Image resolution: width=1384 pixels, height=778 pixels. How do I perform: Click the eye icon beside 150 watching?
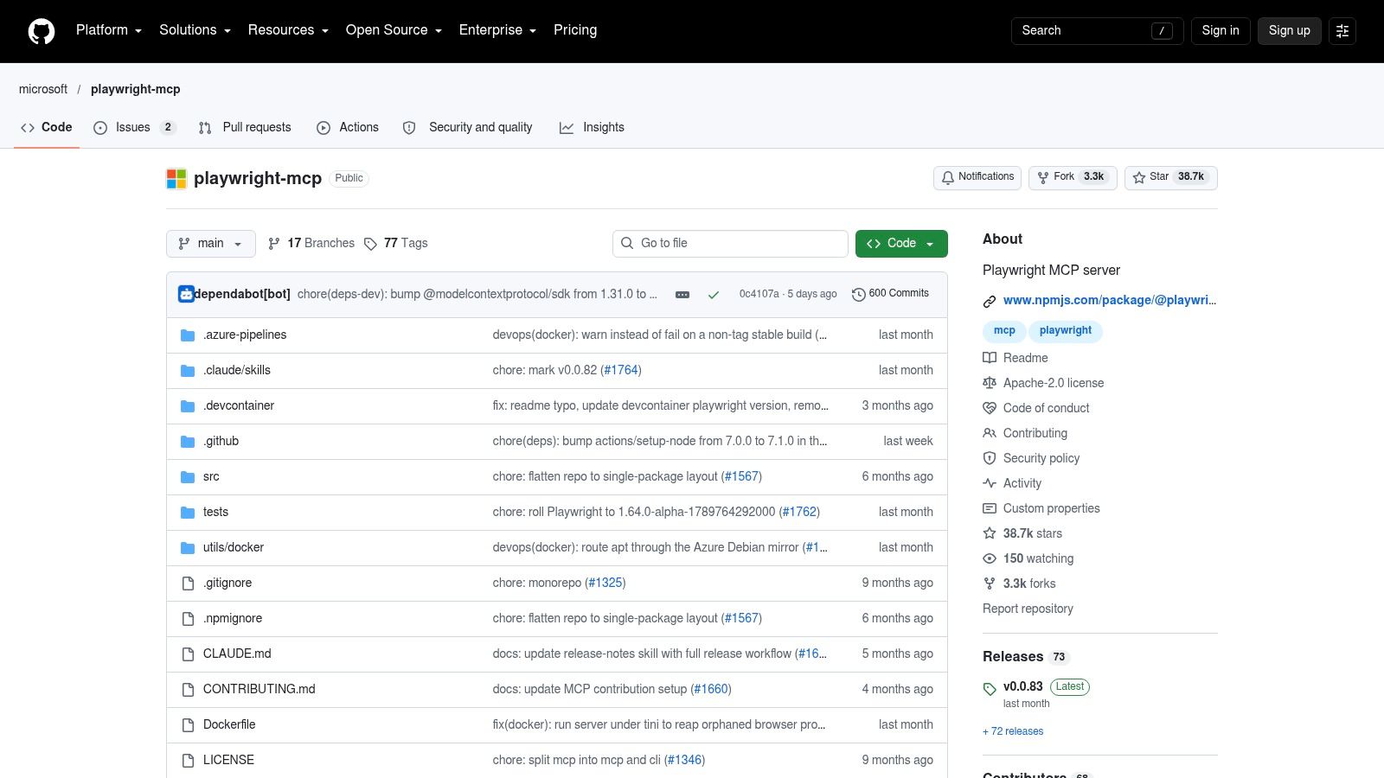(x=990, y=558)
